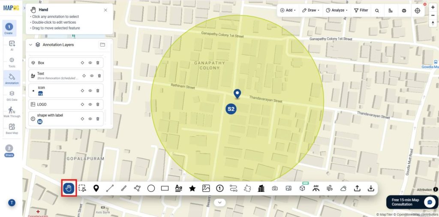Hide the icon layer
The image size is (439, 217).
tap(90, 91)
